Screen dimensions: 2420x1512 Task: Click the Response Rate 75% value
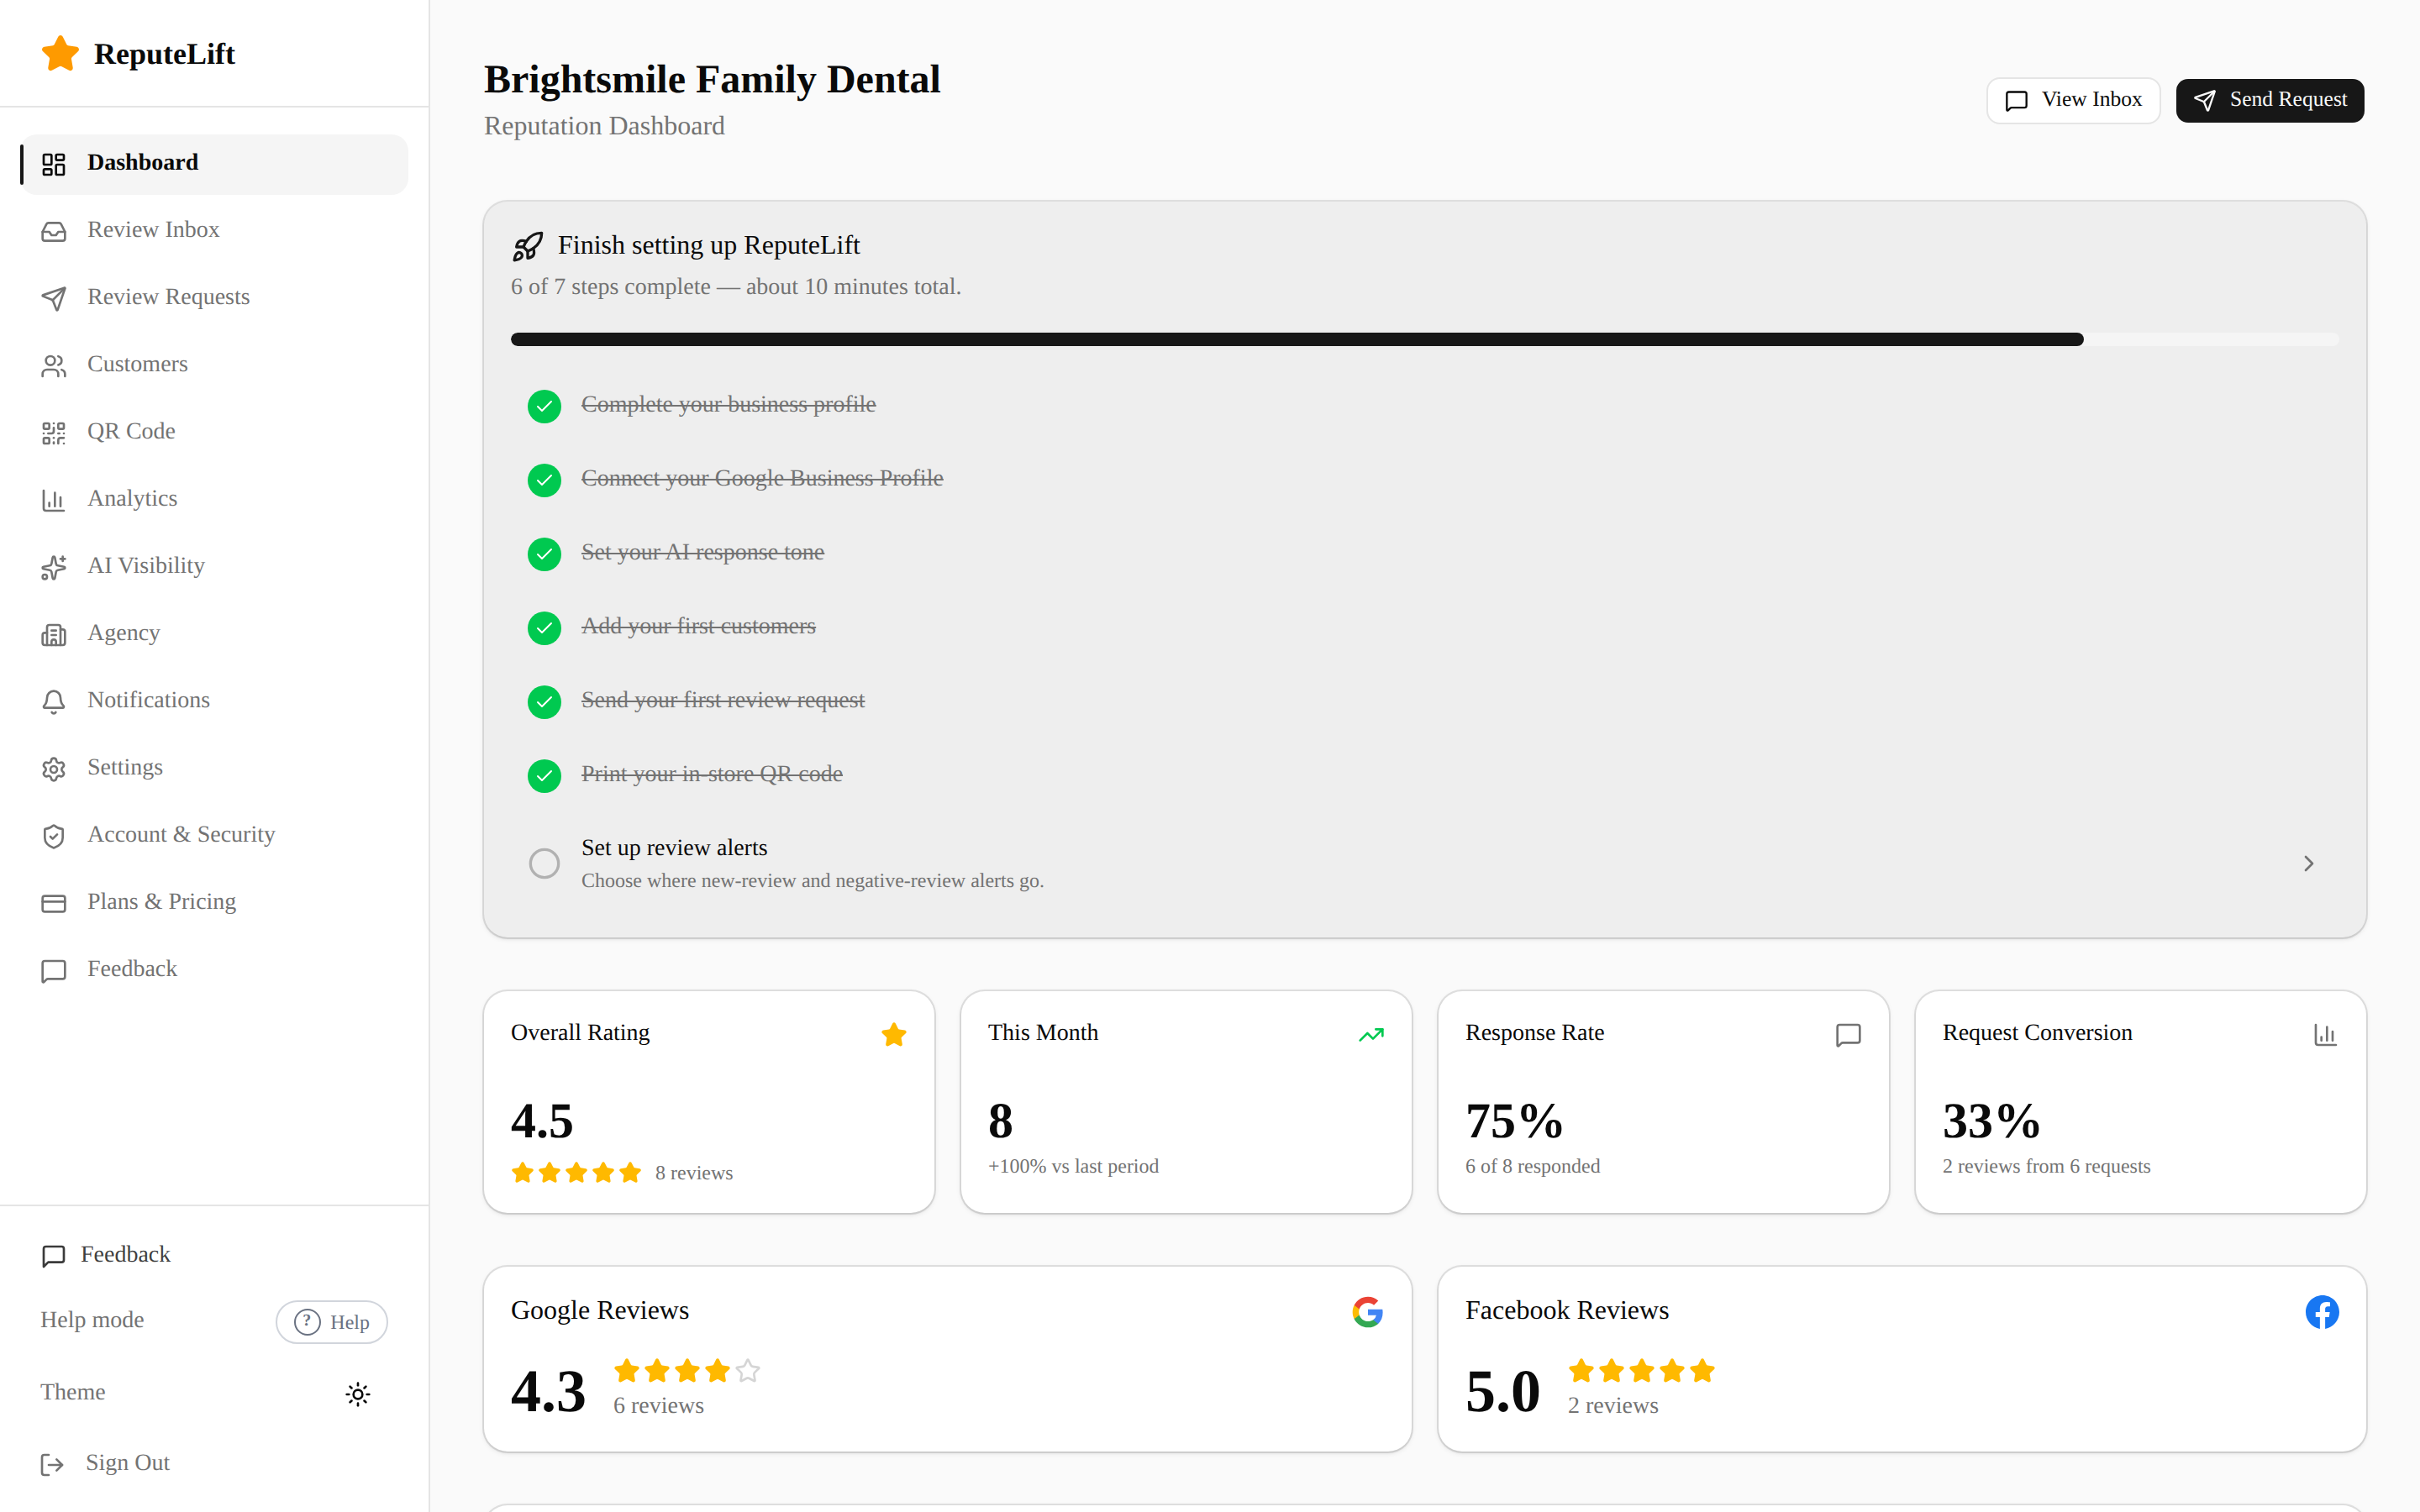tap(1514, 1121)
